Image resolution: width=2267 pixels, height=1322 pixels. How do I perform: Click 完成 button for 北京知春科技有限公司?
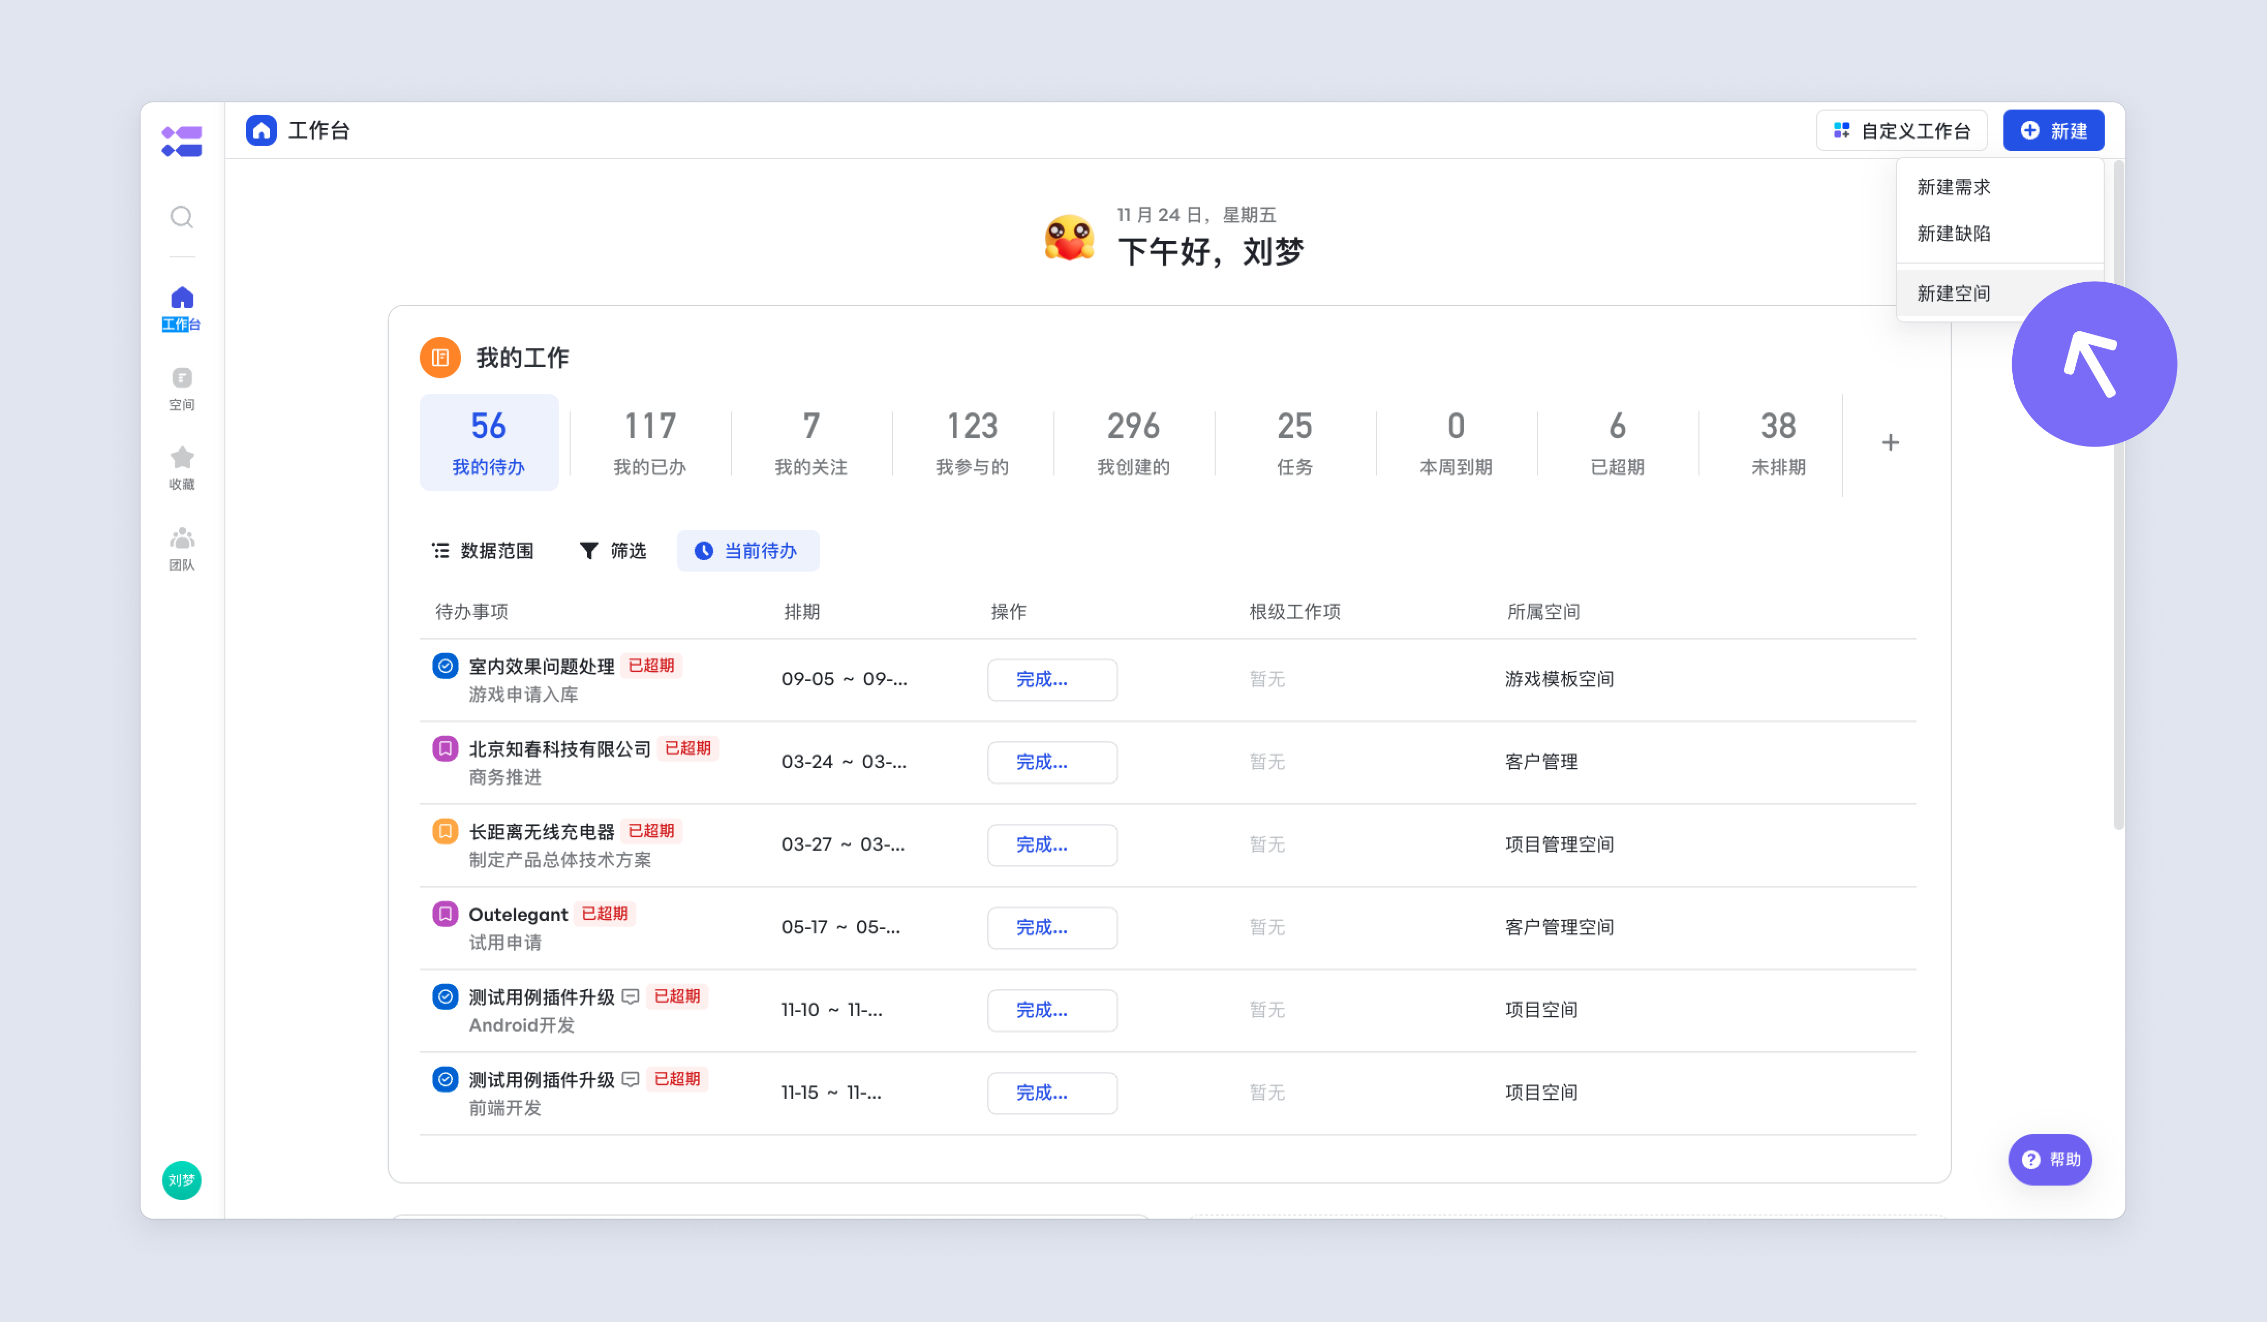1052,762
